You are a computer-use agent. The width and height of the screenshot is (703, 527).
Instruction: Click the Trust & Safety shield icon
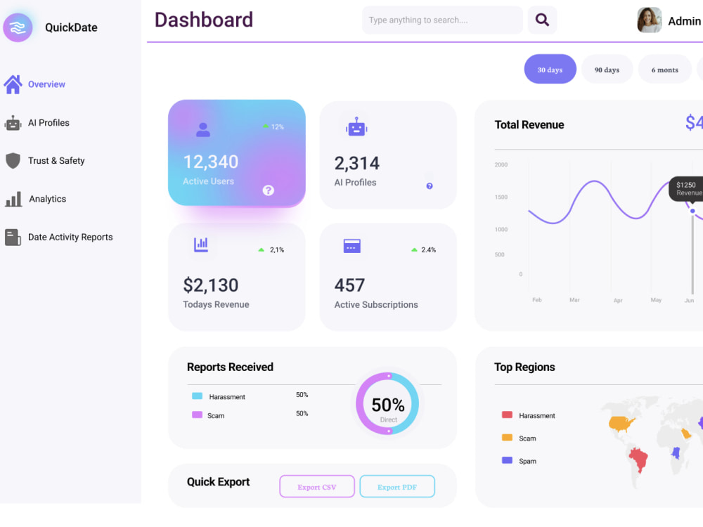[x=13, y=160]
